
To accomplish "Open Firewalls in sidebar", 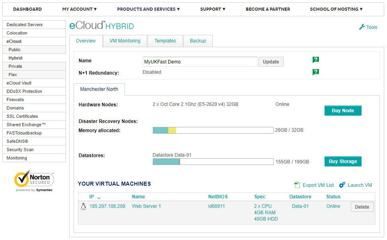I will pyautogui.click(x=34, y=100).
